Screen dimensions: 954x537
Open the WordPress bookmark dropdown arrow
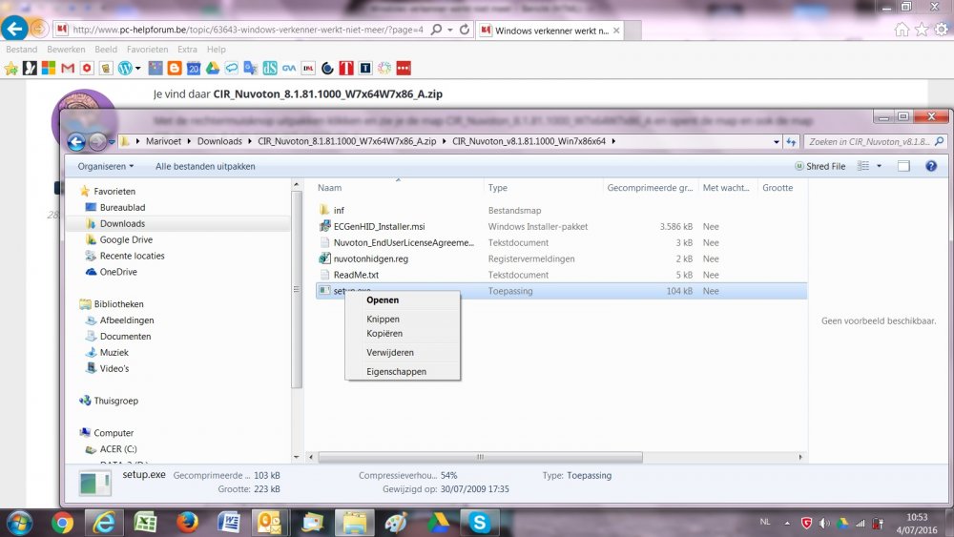tap(138, 68)
